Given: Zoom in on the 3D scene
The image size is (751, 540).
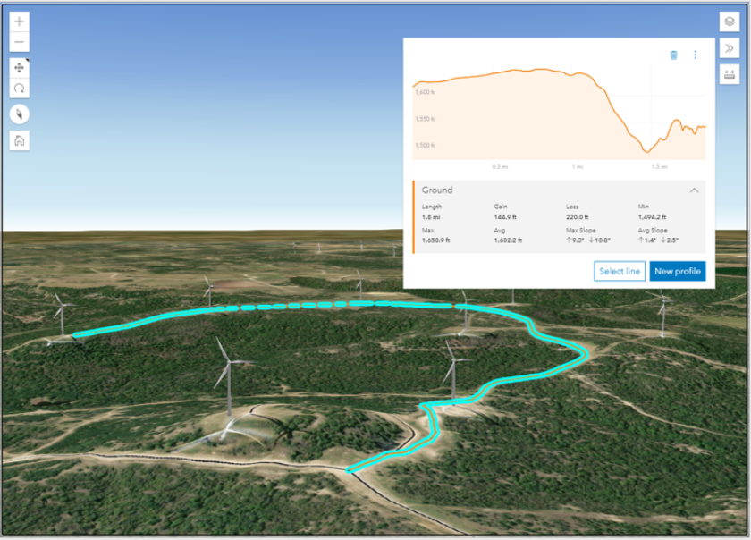Looking at the screenshot, I should point(19,21).
